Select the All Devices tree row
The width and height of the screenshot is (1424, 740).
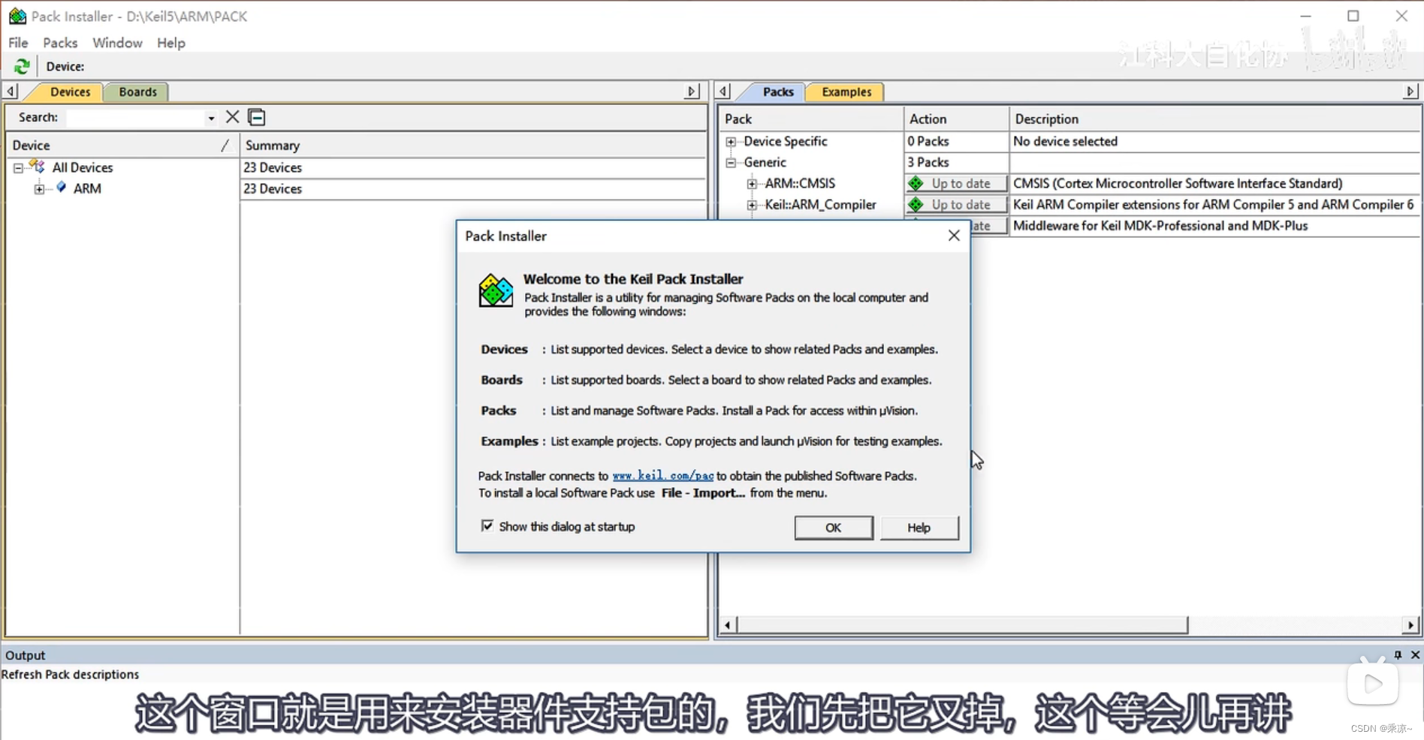pos(83,167)
